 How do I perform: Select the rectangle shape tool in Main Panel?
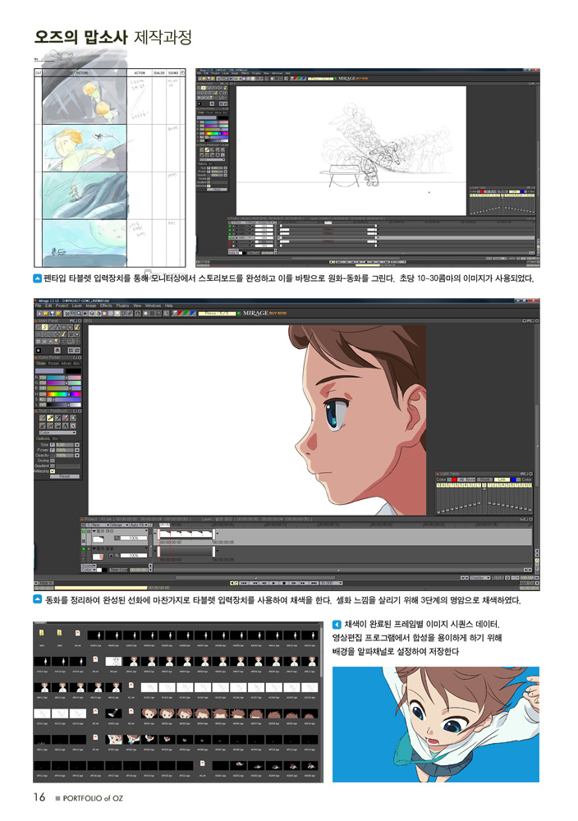[63, 328]
